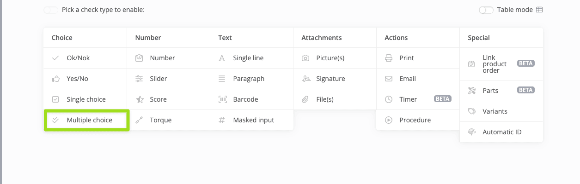Choose the Multiple choice check type
This screenshot has width=580, height=184.
point(89,120)
